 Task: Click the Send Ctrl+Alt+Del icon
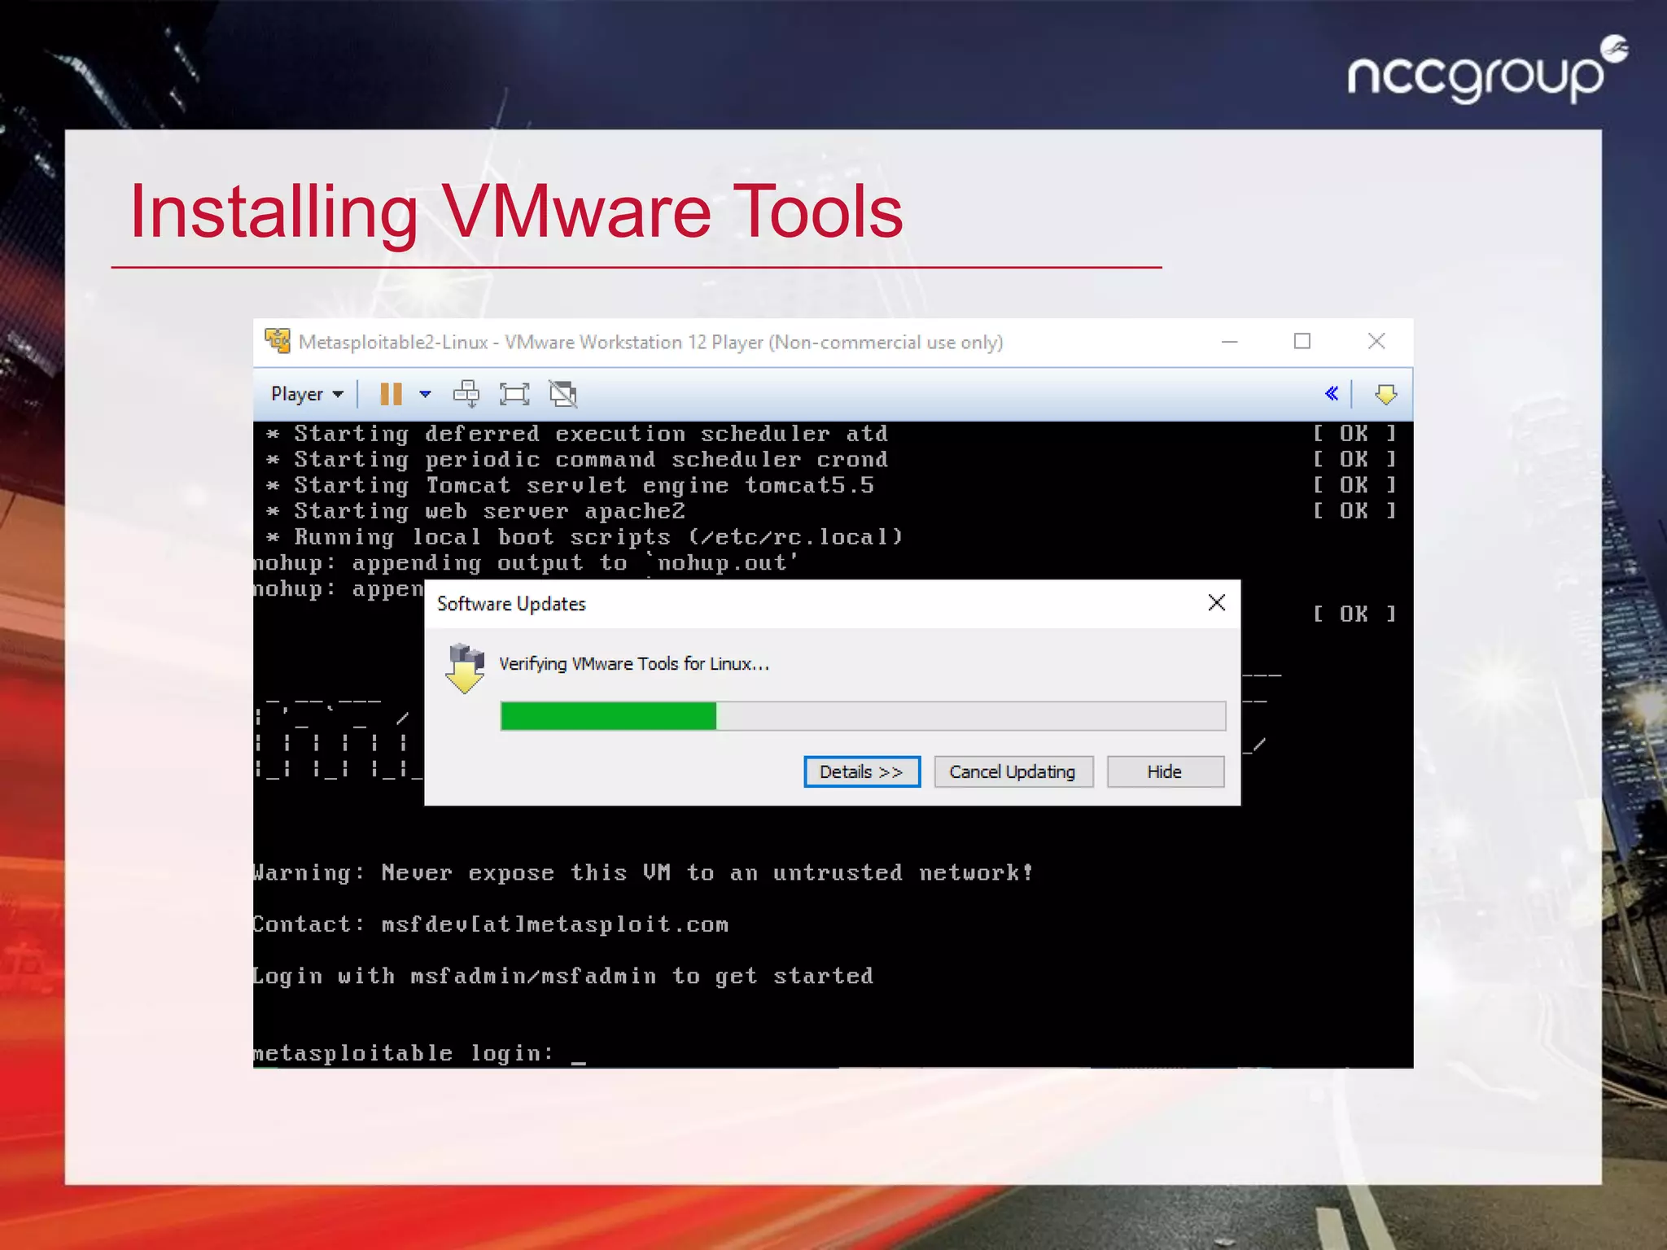coord(466,395)
